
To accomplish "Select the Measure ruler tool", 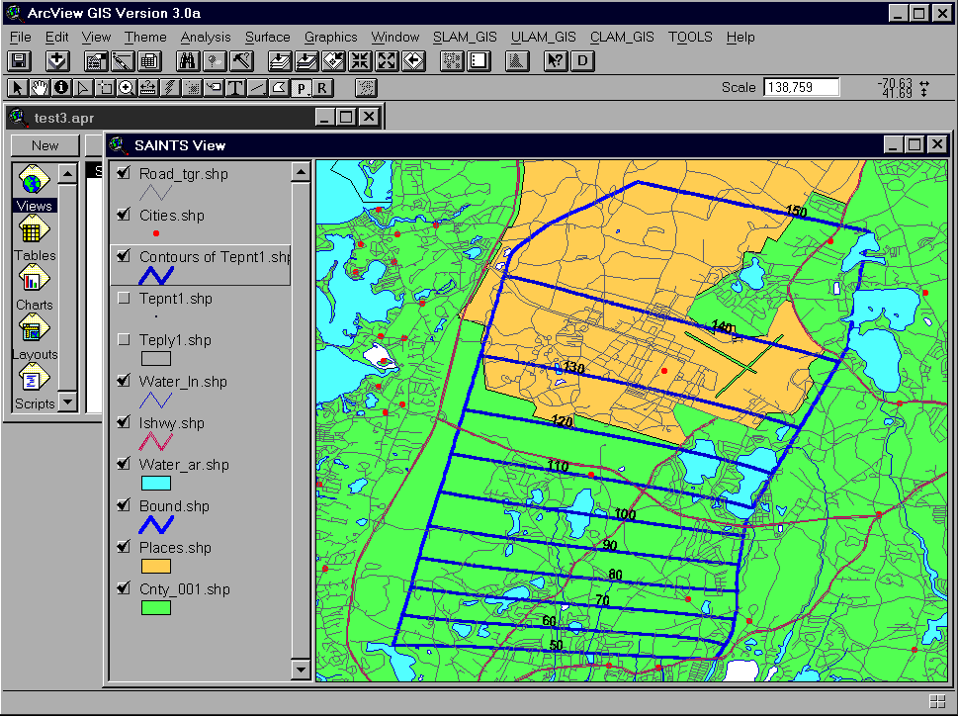I will [x=148, y=88].
